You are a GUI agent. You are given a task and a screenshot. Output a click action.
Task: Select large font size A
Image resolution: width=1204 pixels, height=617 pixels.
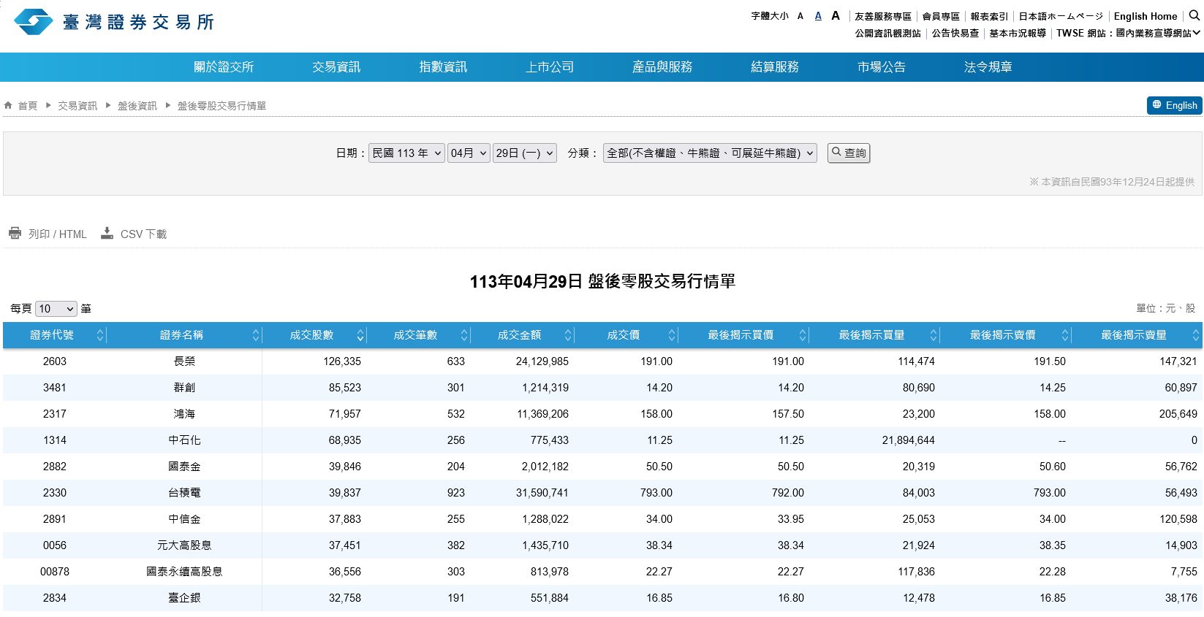tap(836, 15)
